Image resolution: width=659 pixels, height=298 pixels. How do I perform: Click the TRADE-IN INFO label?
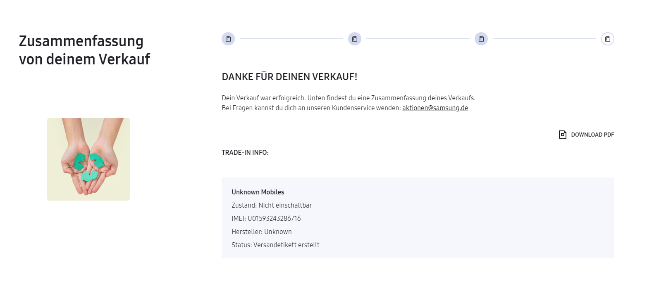(245, 153)
